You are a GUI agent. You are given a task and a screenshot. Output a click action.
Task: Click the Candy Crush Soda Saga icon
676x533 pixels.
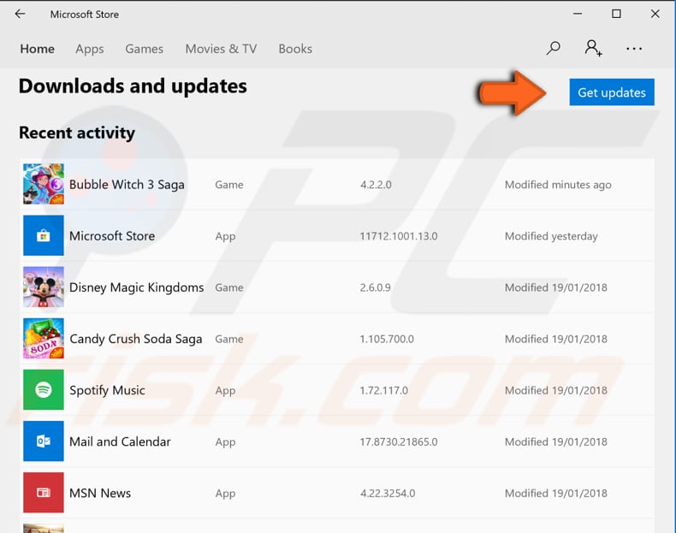pos(44,338)
